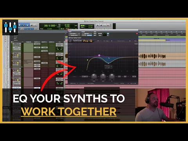Select the blue cut band node
This screenshot has width=188, height=141.
[x=108, y=63]
